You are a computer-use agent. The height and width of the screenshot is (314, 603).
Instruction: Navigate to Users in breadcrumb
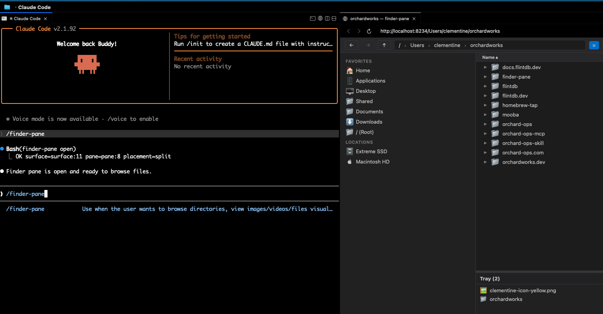pos(417,45)
